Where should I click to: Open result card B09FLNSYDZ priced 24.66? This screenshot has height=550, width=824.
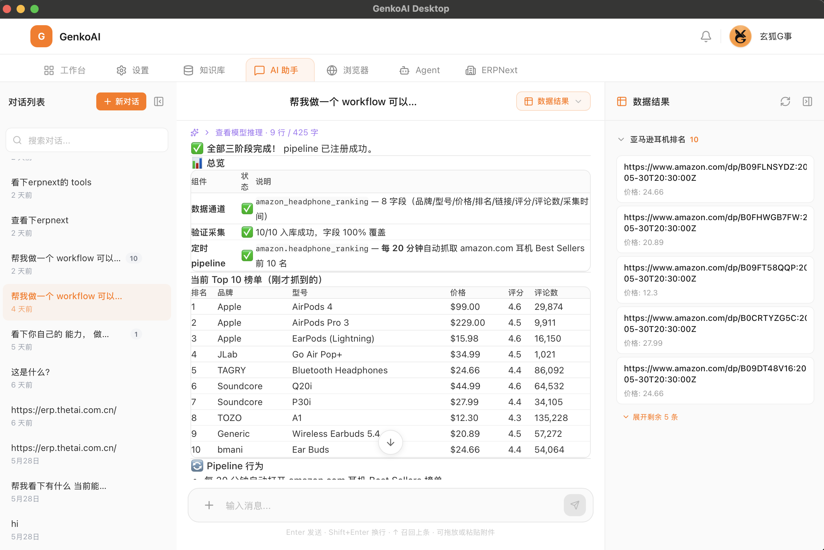coord(715,179)
